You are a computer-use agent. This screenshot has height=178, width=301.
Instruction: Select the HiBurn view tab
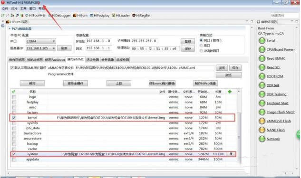click(x=17, y=22)
